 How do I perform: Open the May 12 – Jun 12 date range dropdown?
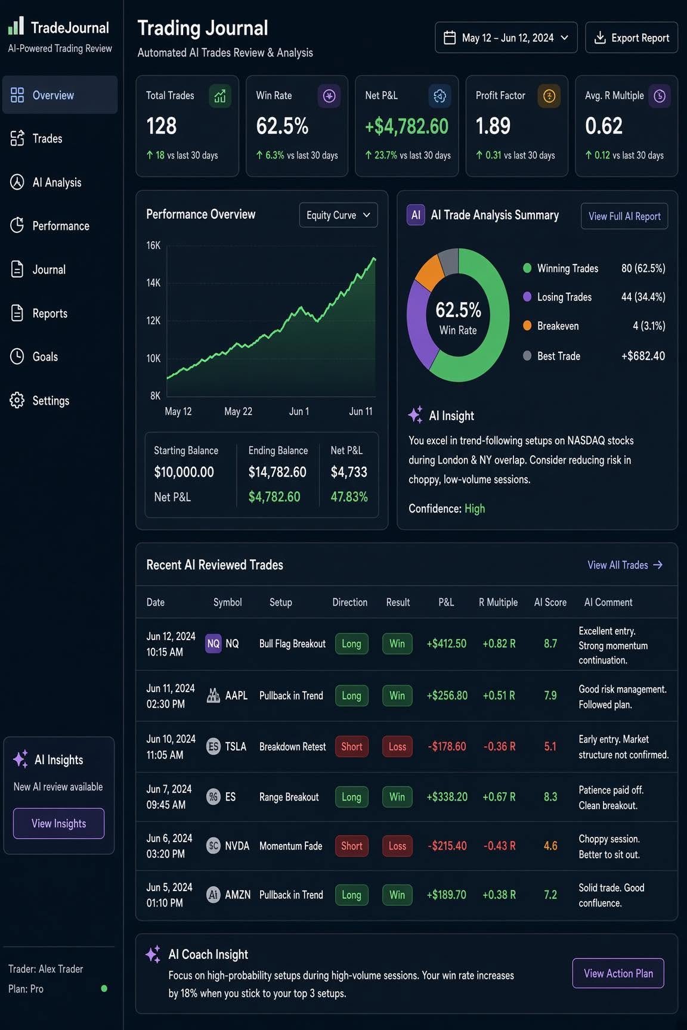tap(506, 38)
